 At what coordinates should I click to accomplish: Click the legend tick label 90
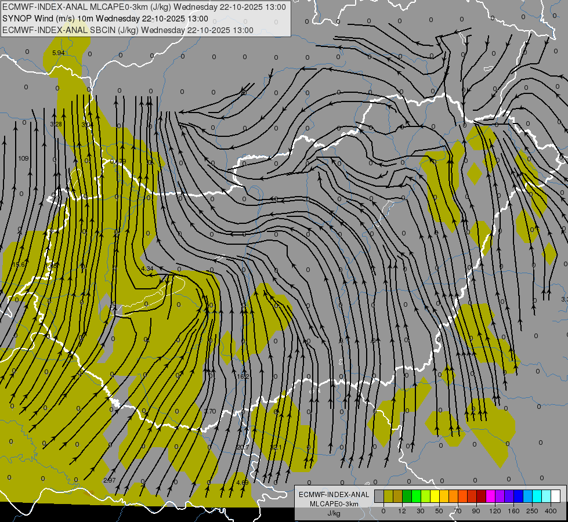click(x=476, y=511)
